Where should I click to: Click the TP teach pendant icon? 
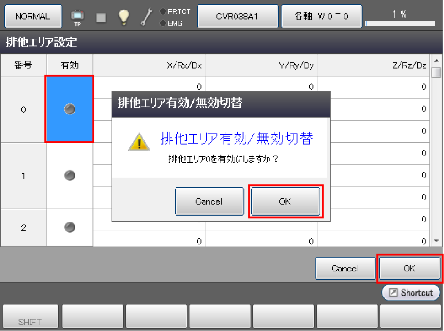(x=77, y=17)
